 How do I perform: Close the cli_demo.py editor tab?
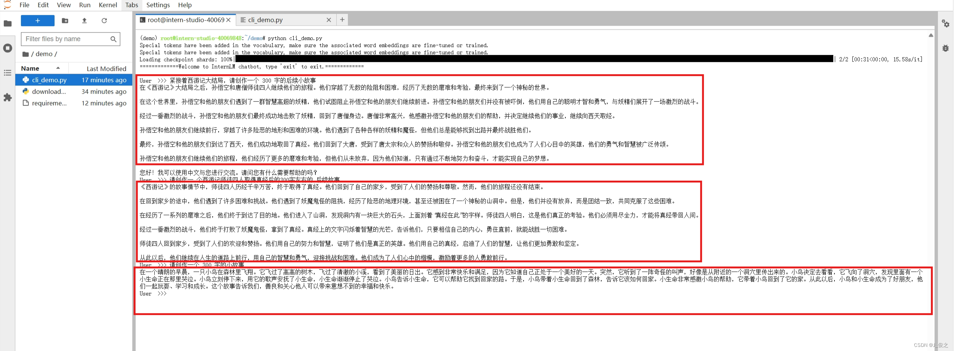point(329,20)
